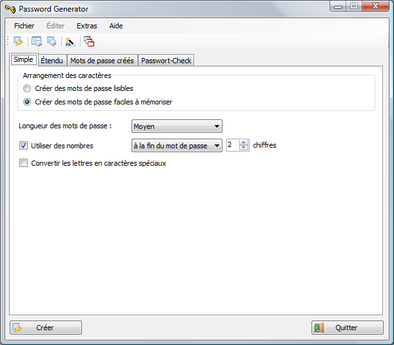
Task: Switch to the Étendu tab
Action: click(52, 61)
